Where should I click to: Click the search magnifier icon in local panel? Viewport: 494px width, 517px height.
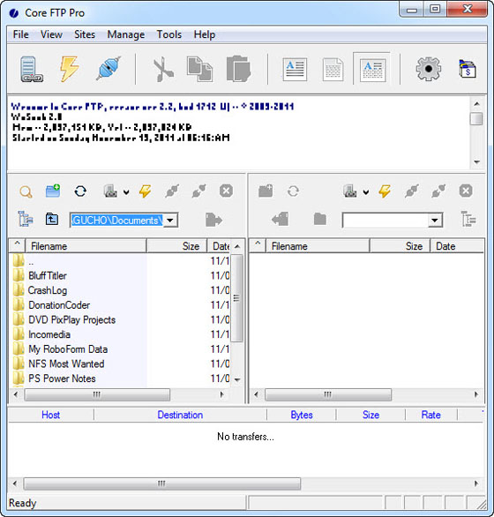26,191
